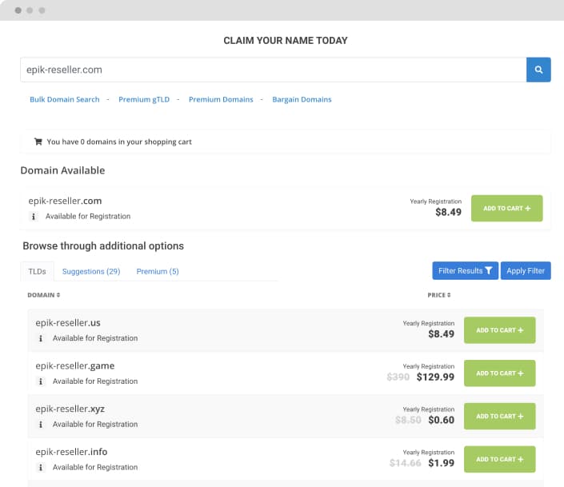Open the Premium gTLD link
The image size is (564, 487).
pyautogui.click(x=144, y=99)
